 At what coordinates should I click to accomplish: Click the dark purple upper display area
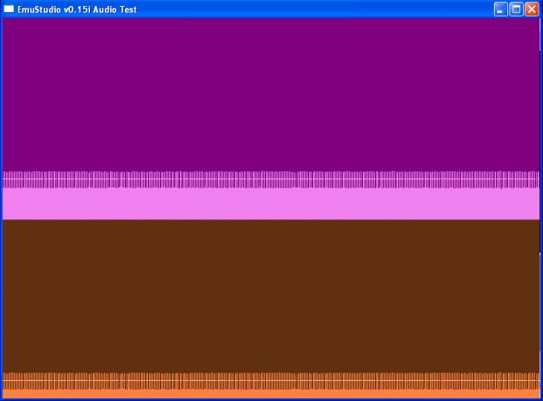(271, 93)
